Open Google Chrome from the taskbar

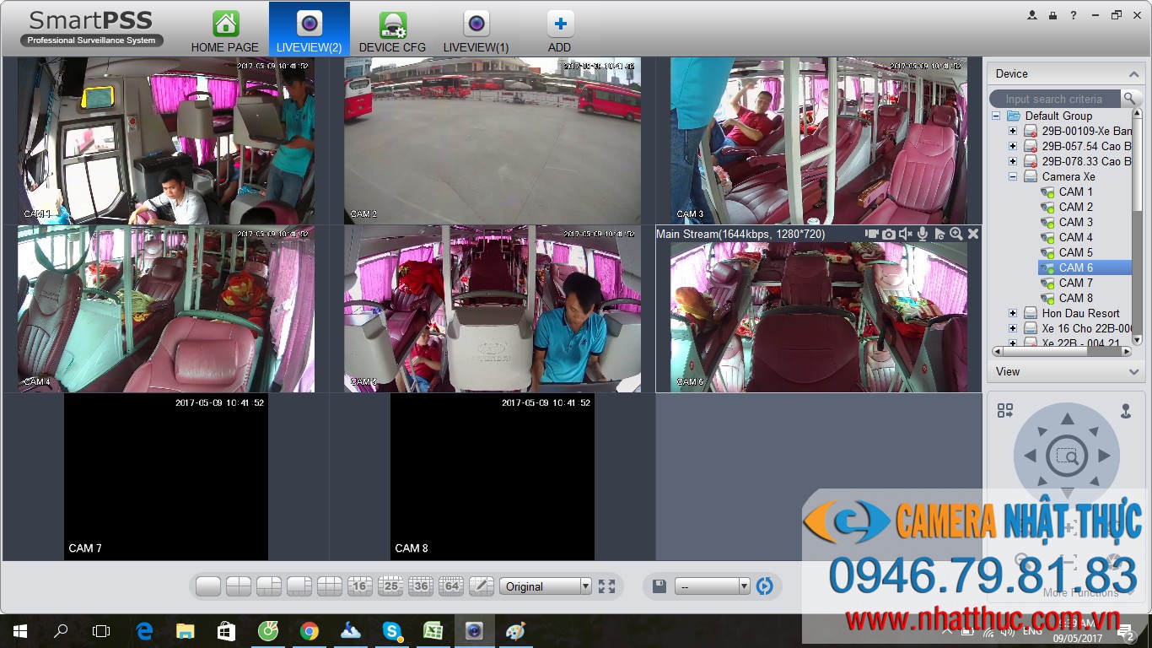coord(309,630)
